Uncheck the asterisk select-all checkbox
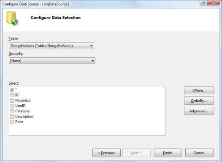The height and width of the screenshot is (162, 222). click(12, 90)
